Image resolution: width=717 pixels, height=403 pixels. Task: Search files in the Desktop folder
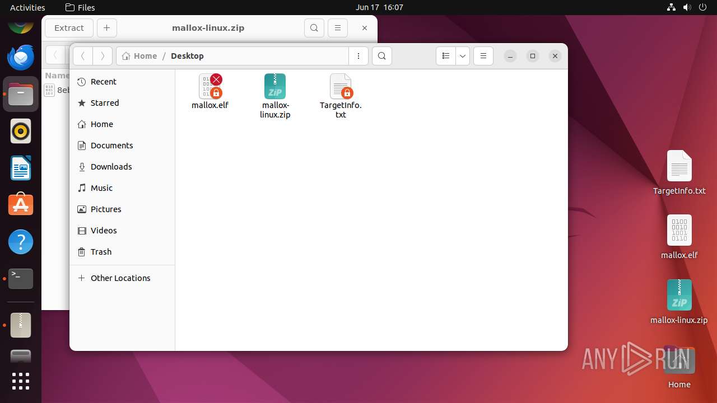tap(382, 56)
